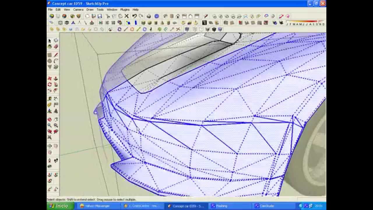Activate the Protractor tool
Screen dimensions: 373x210
tap(50, 105)
